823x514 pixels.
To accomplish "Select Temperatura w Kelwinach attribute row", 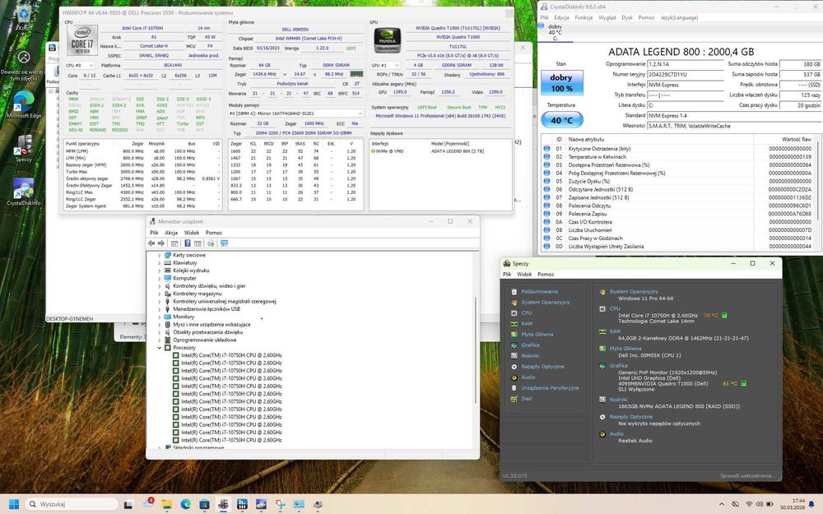I will pos(679,157).
